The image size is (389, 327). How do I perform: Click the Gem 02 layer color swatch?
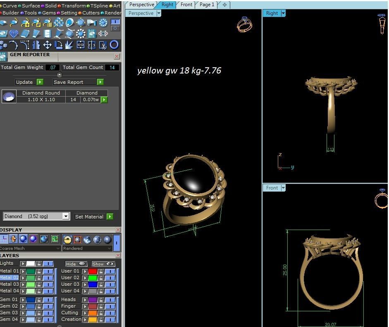point(31,306)
